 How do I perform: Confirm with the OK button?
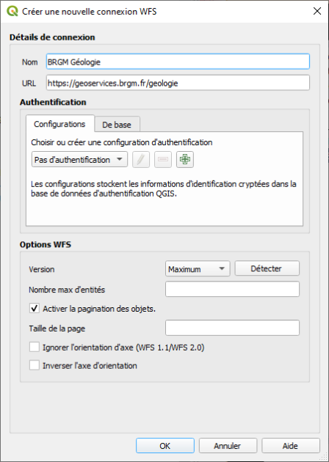tap(165, 446)
